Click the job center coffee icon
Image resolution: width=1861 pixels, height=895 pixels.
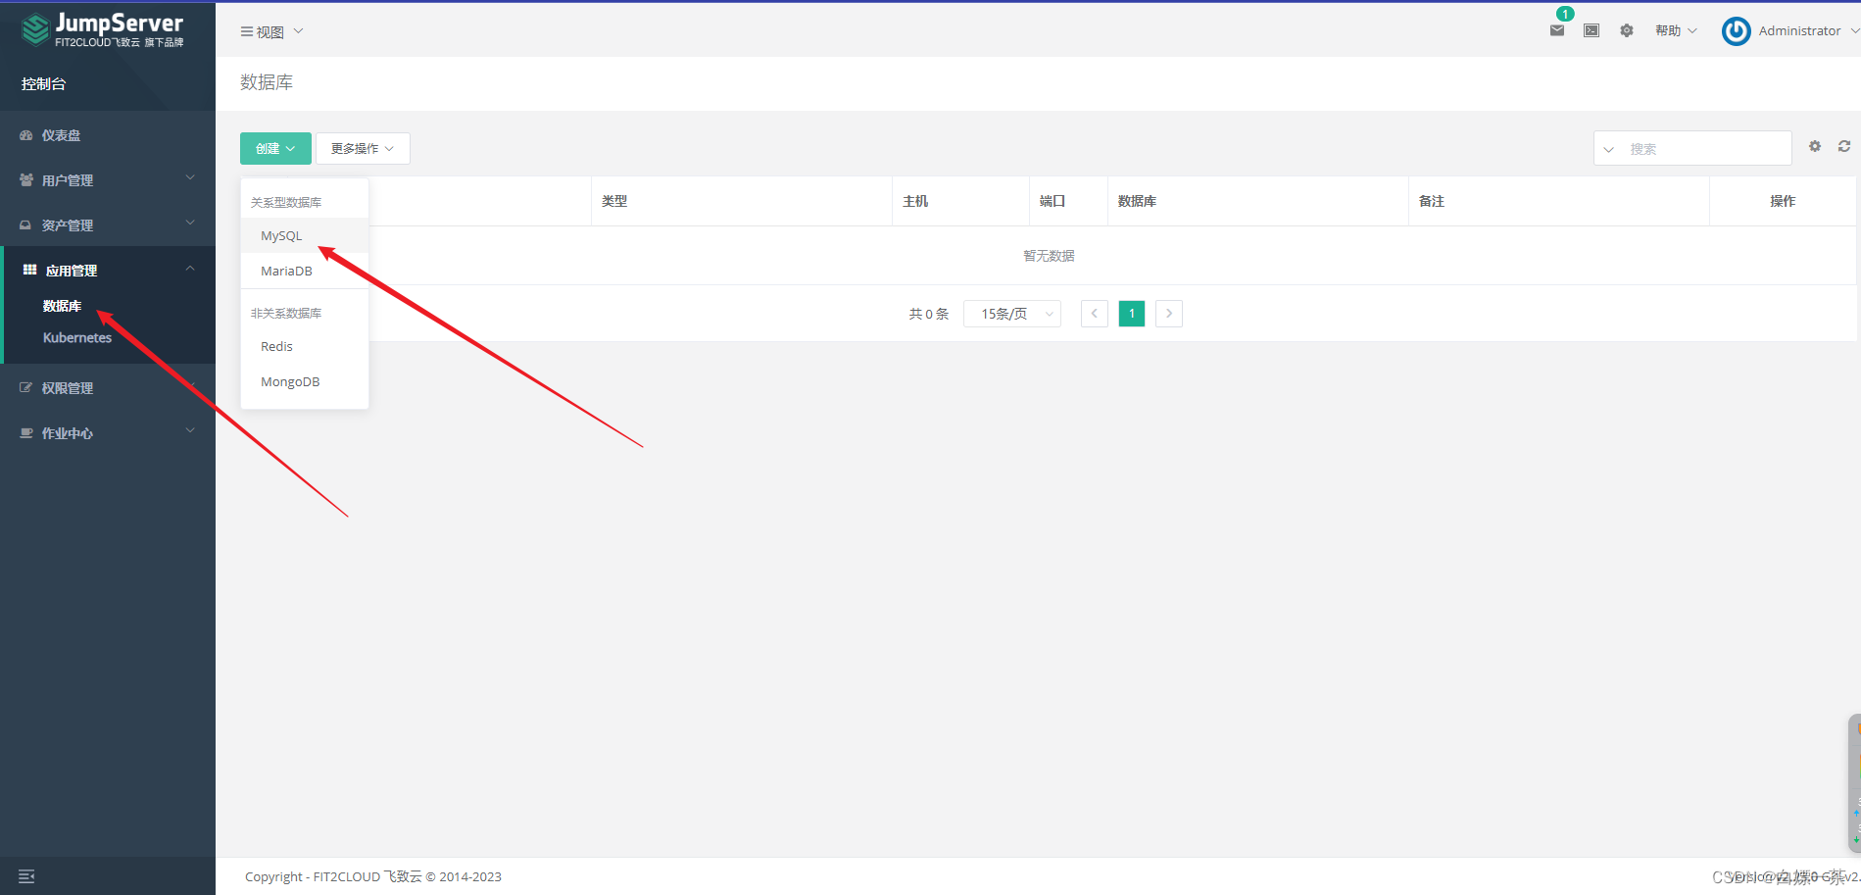coord(26,433)
